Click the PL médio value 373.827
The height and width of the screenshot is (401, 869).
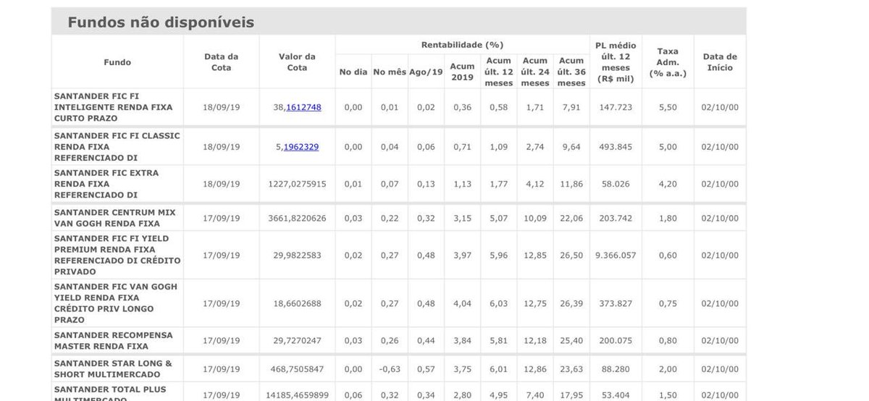coord(616,303)
